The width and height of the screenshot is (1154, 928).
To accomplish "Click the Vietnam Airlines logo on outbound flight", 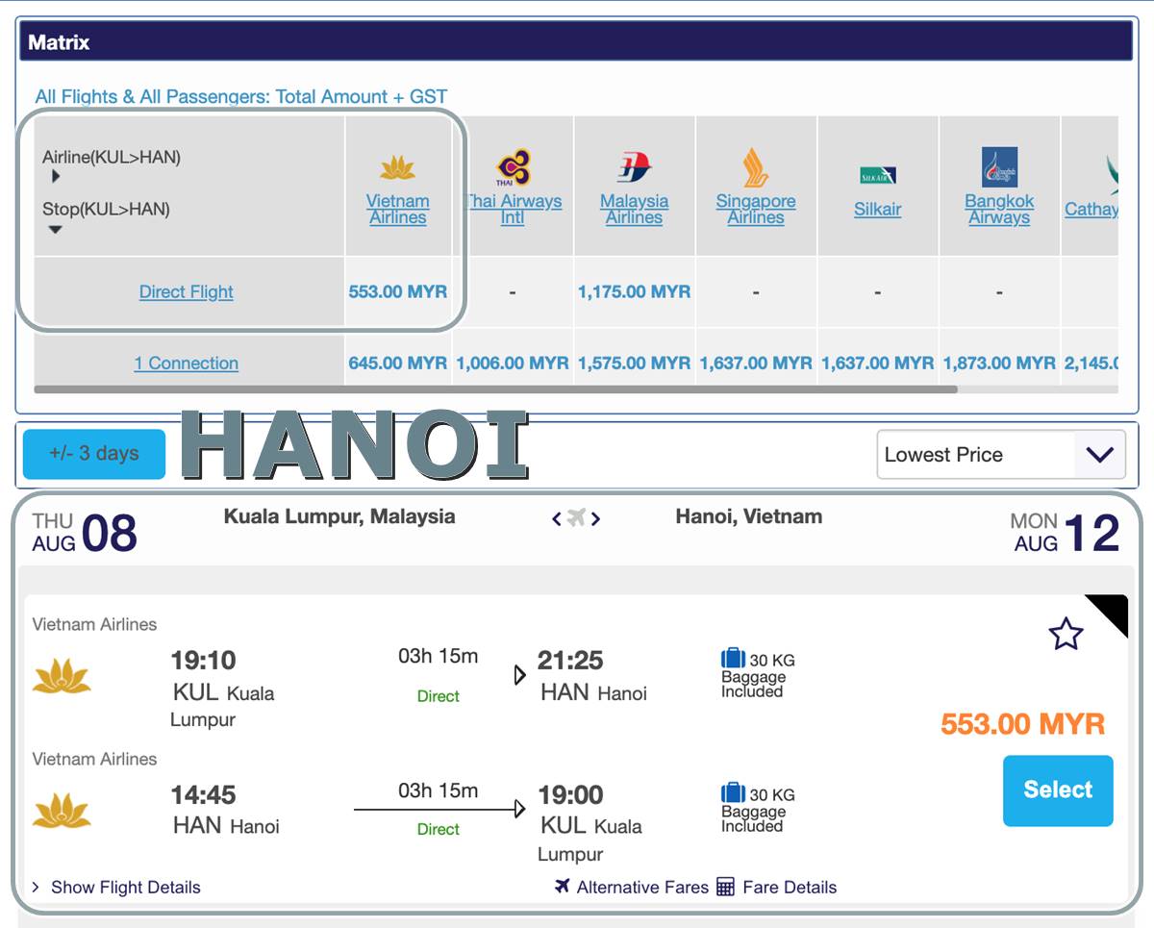I will point(62,676).
